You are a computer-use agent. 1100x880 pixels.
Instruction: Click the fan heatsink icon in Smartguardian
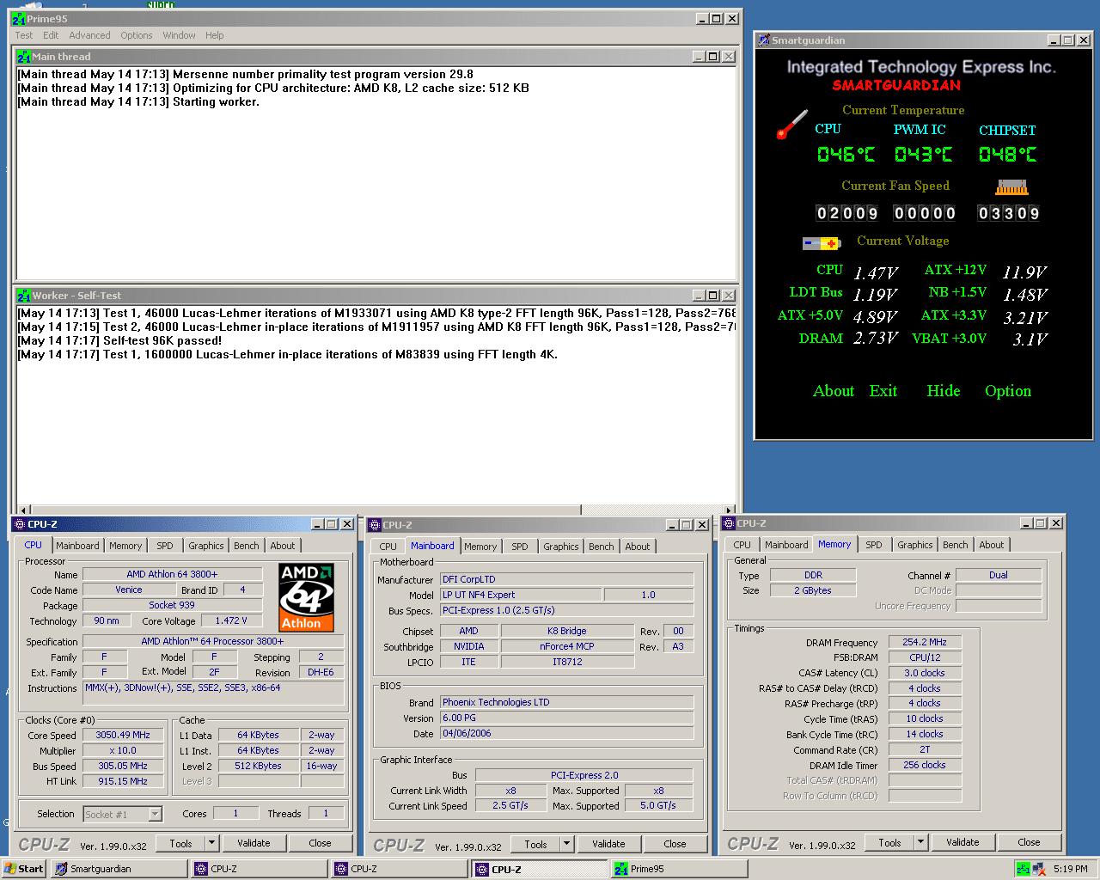[x=1011, y=187]
